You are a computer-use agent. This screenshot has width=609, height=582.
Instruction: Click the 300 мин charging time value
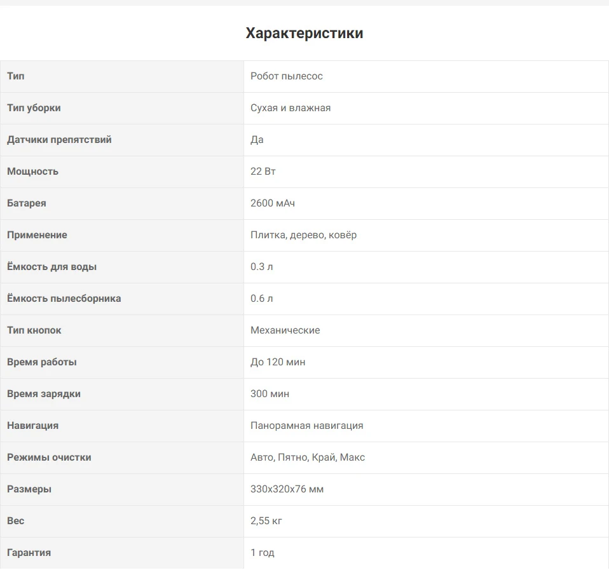(270, 394)
